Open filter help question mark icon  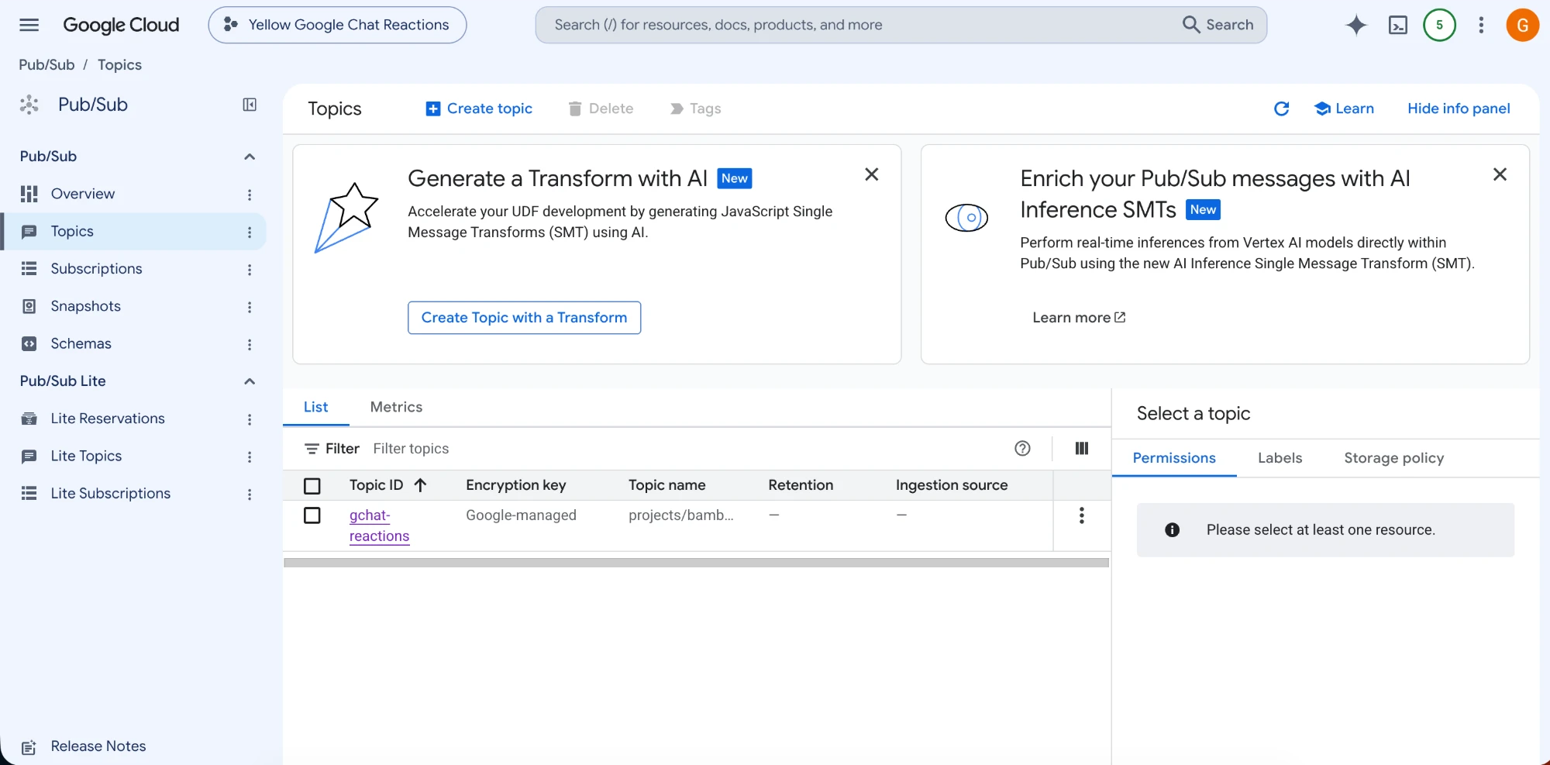click(1023, 448)
